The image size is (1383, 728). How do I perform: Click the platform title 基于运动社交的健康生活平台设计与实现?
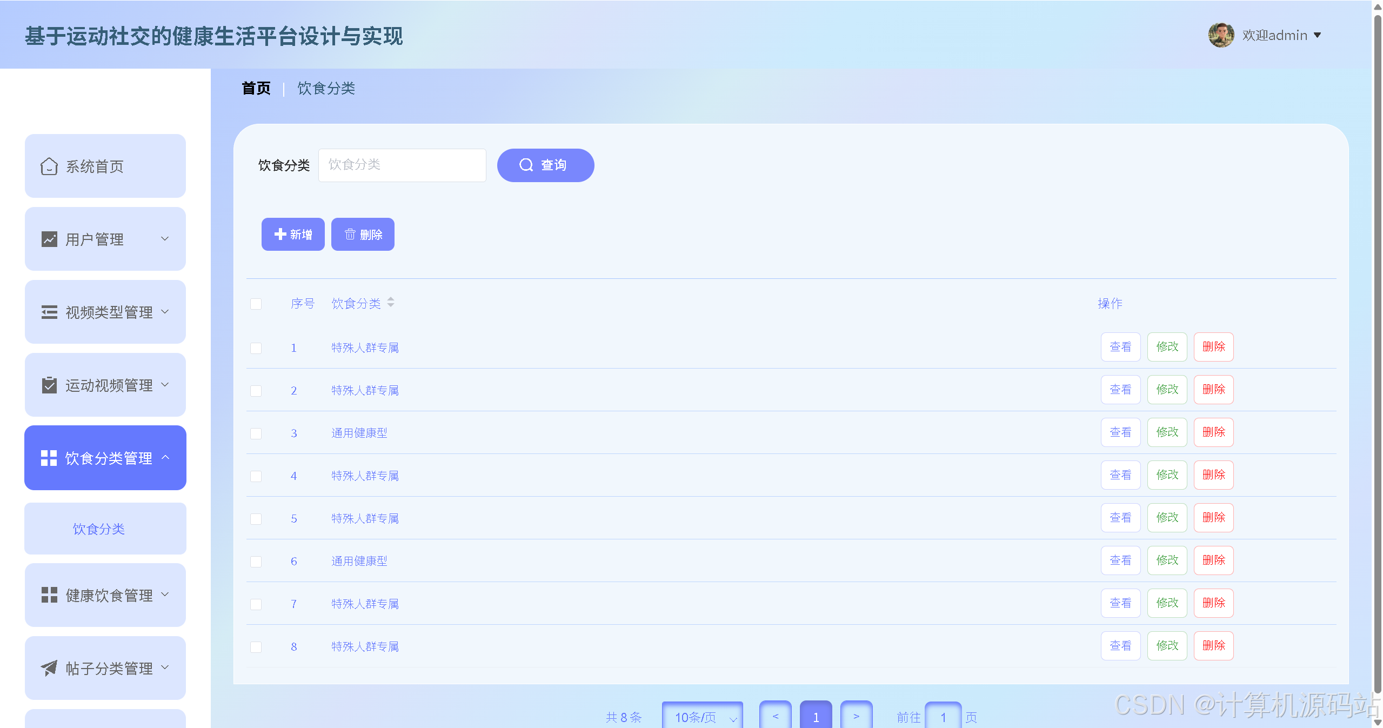click(213, 36)
